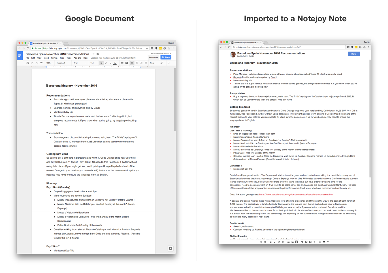Click the Done button in Notejoy
388x273 pixels.
coord(353,54)
